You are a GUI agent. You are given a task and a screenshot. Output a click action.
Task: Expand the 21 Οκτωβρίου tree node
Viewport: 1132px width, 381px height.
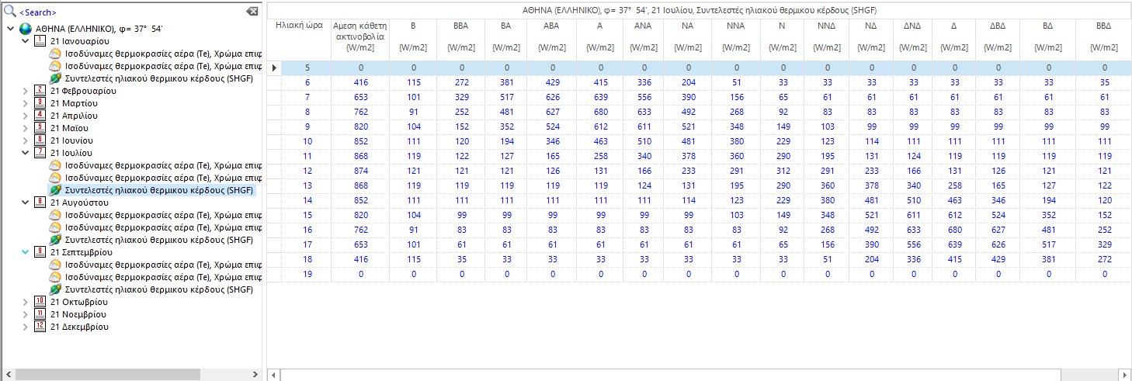(x=25, y=302)
